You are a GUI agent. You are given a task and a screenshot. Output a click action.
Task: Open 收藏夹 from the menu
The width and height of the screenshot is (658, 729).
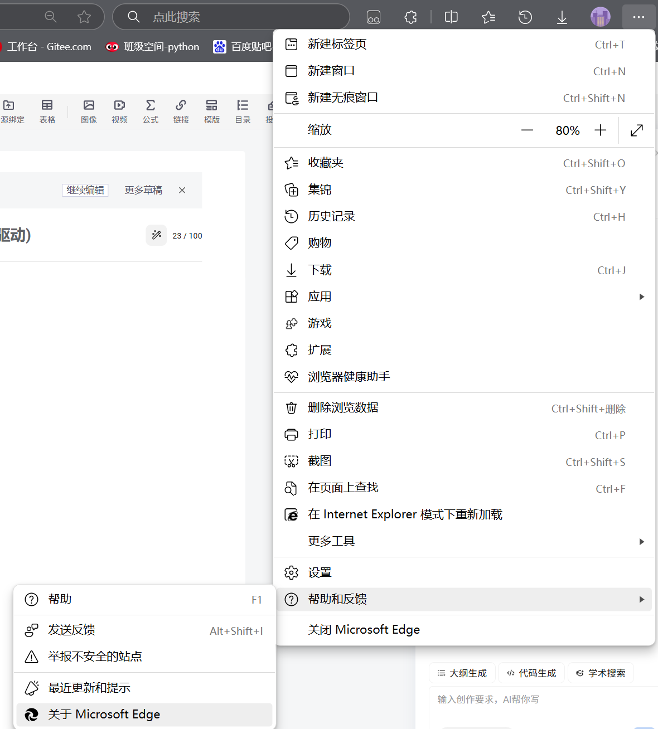pyautogui.click(x=464, y=163)
